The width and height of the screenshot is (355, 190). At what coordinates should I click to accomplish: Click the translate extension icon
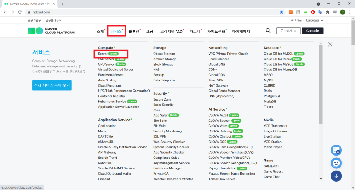coord(320,12)
